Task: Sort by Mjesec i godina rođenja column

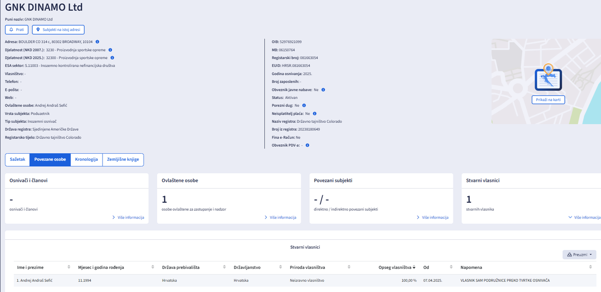Action: click(116, 268)
